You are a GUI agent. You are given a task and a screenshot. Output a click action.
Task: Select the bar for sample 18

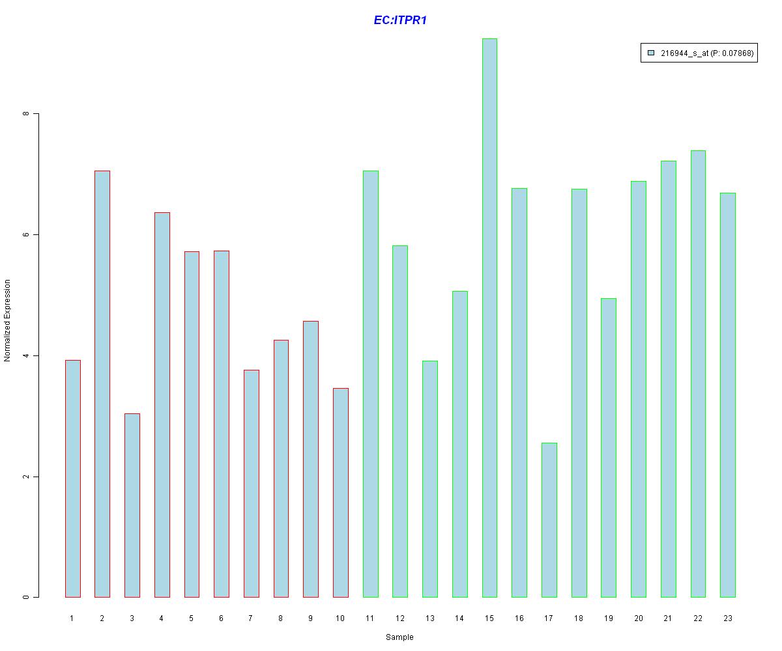pos(579,393)
